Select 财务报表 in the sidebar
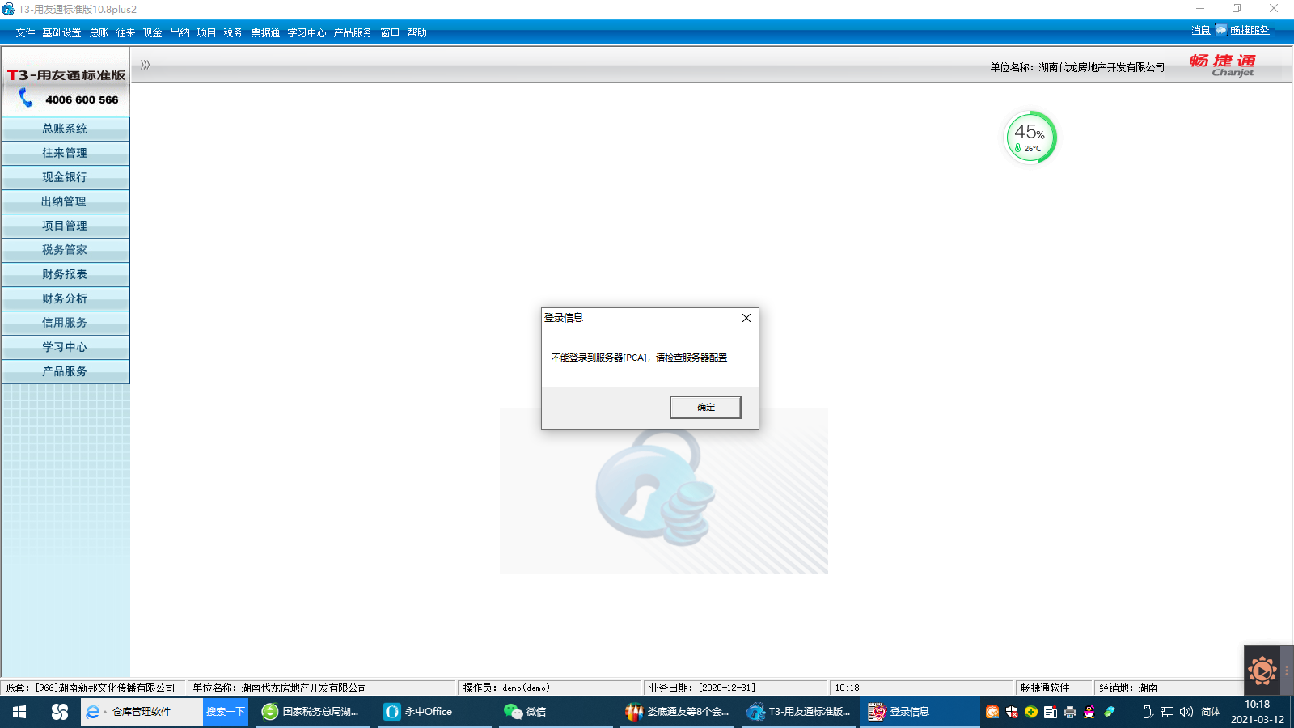The width and height of the screenshot is (1294, 728). (x=66, y=274)
